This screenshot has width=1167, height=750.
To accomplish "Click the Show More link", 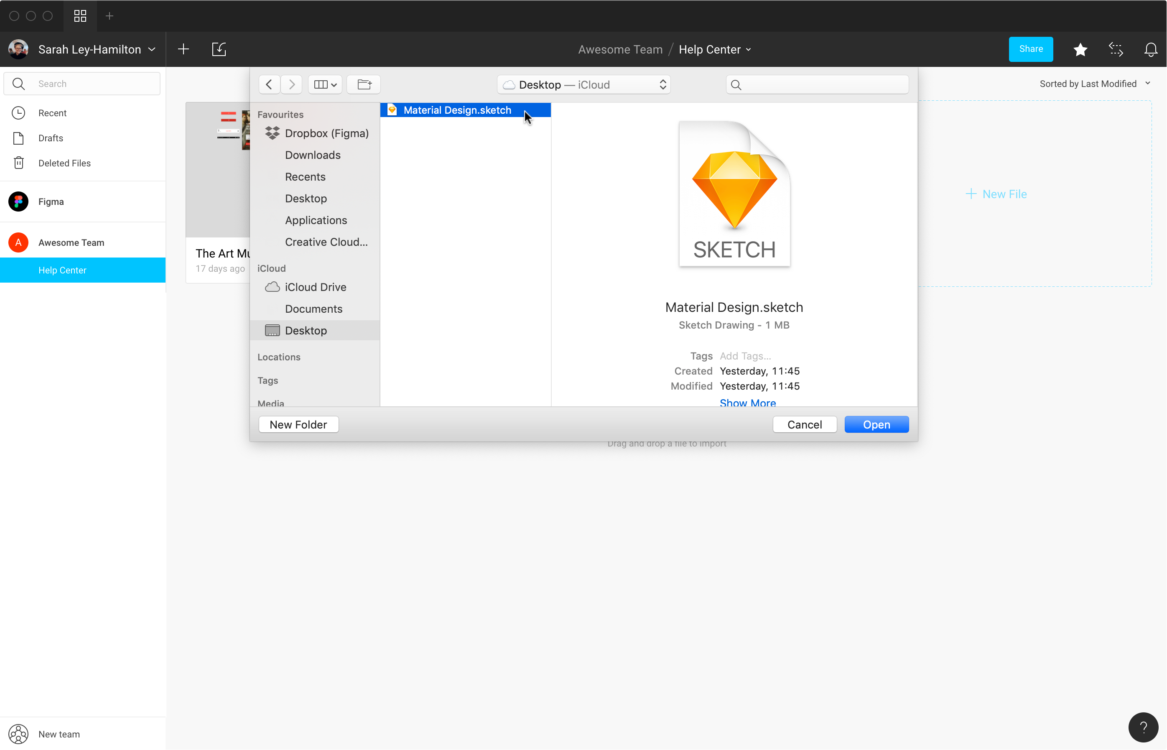I will pos(748,403).
